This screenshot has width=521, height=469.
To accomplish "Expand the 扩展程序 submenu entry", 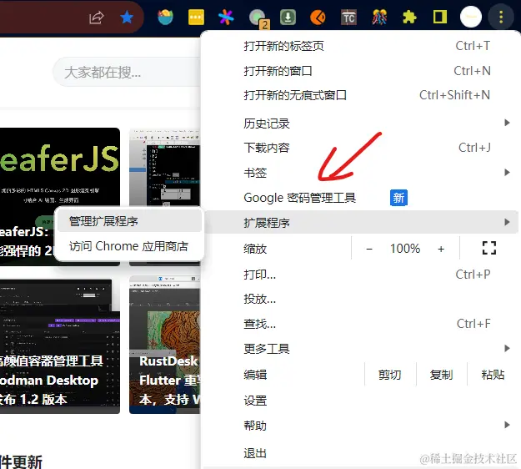I will (362, 222).
